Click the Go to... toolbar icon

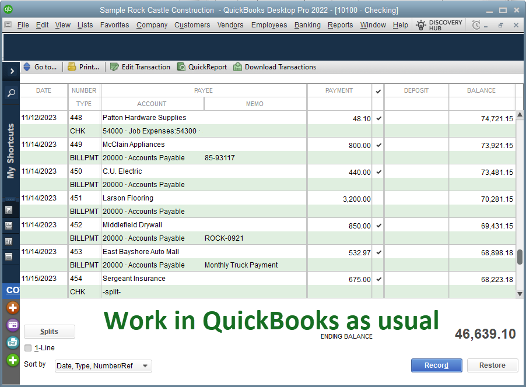[x=27, y=67]
